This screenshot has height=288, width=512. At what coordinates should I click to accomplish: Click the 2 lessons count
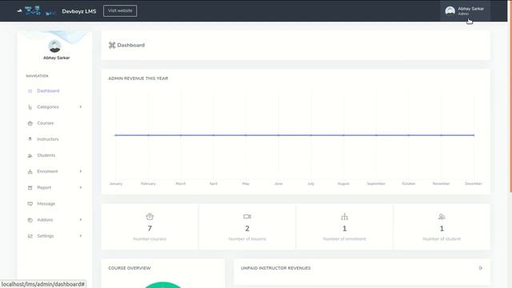coord(247,229)
